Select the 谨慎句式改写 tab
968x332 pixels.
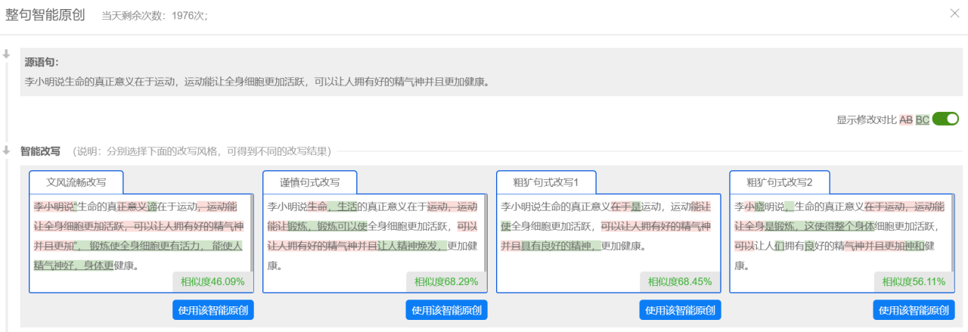[310, 182]
